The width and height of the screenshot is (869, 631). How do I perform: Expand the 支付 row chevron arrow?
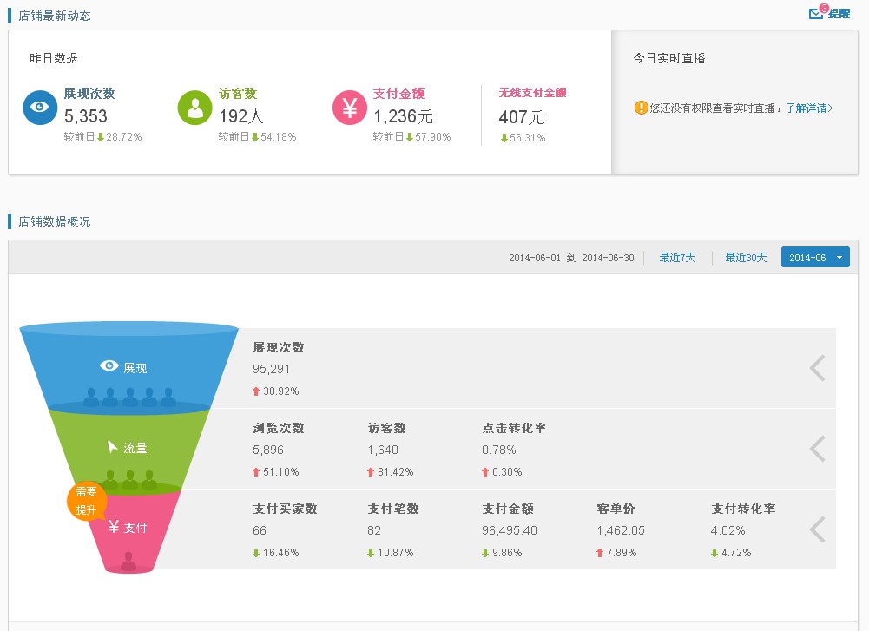coord(818,529)
